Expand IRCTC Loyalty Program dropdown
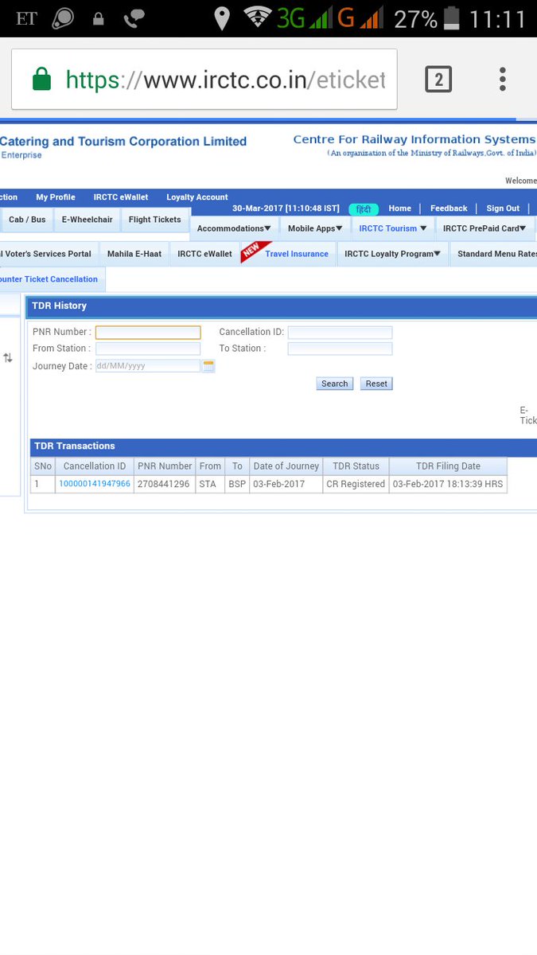 (x=393, y=254)
